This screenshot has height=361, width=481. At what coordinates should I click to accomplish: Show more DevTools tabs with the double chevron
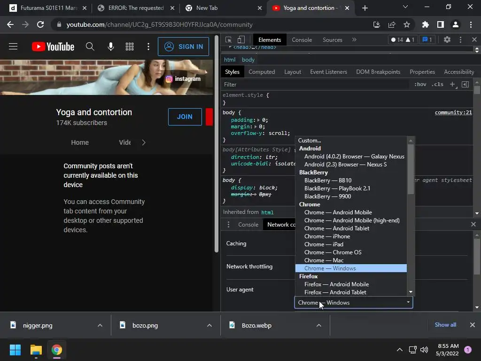(354, 39)
